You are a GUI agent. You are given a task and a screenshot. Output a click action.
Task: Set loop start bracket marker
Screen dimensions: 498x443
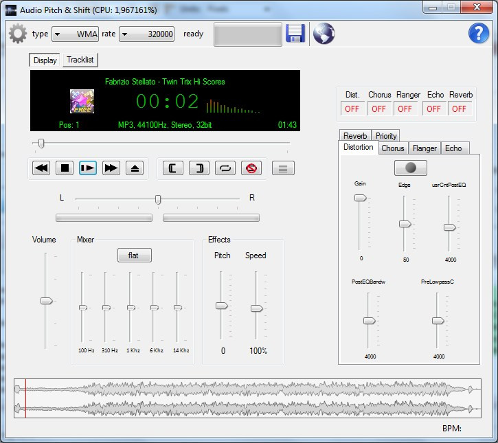(x=173, y=168)
